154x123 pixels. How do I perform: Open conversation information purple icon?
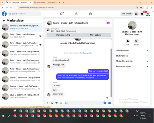pos(108,23)
